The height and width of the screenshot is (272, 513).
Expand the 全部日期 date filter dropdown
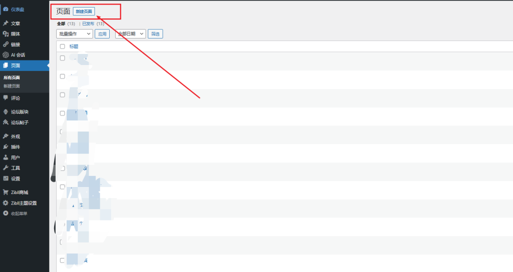click(130, 34)
